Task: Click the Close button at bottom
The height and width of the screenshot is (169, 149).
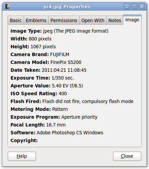Action: [x=127, y=156]
